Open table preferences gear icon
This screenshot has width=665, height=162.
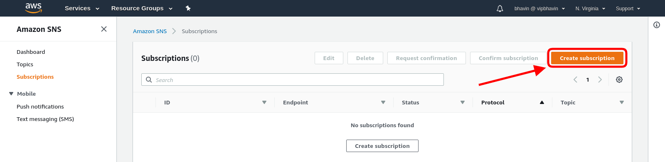coord(619,80)
